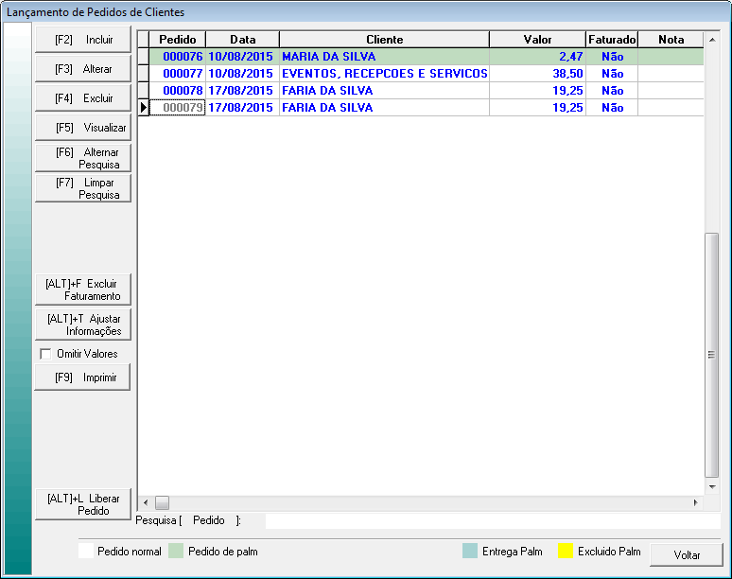Viewport: 732px width, 579px height.
Task: Sort by the Pedido column header
Action: [x=177, y=40]
